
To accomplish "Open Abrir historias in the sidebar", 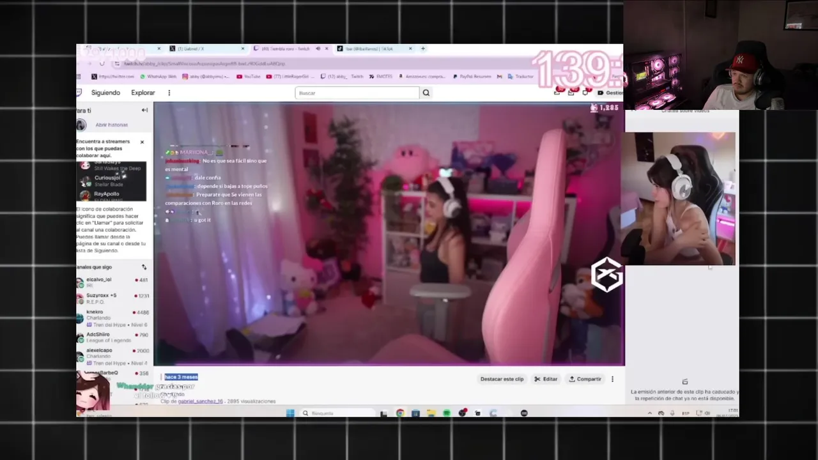I will [x=111, y=125].
